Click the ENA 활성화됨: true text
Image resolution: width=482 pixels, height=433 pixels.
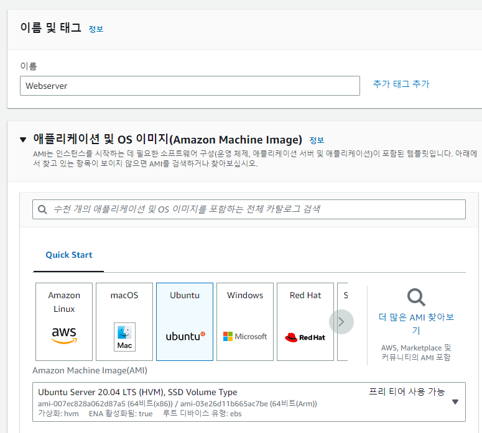point(121,414)
